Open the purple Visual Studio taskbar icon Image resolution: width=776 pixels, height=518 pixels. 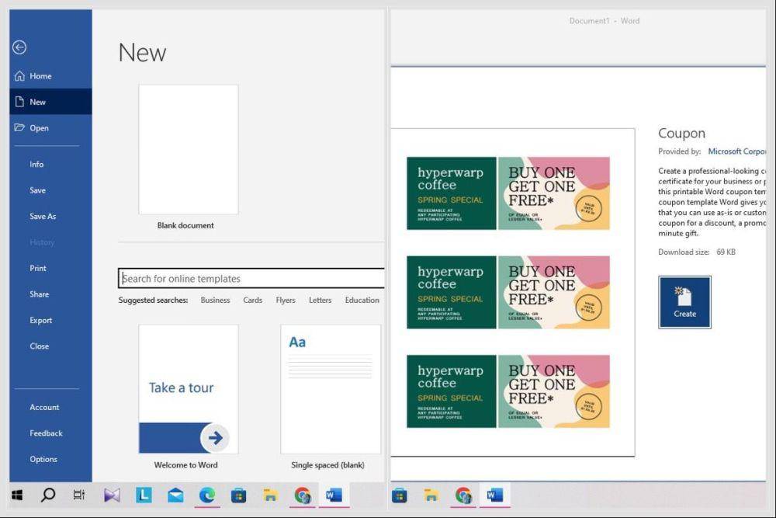point(112,495)
